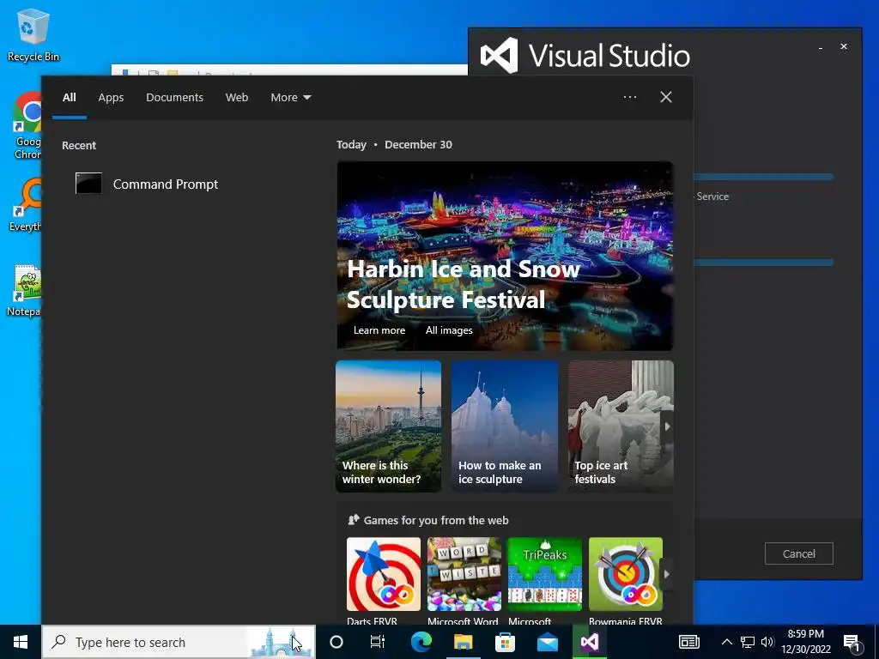879x659 pixels.
Task: Open the Action Center notifications icon
Action: [x=852, y=642]
